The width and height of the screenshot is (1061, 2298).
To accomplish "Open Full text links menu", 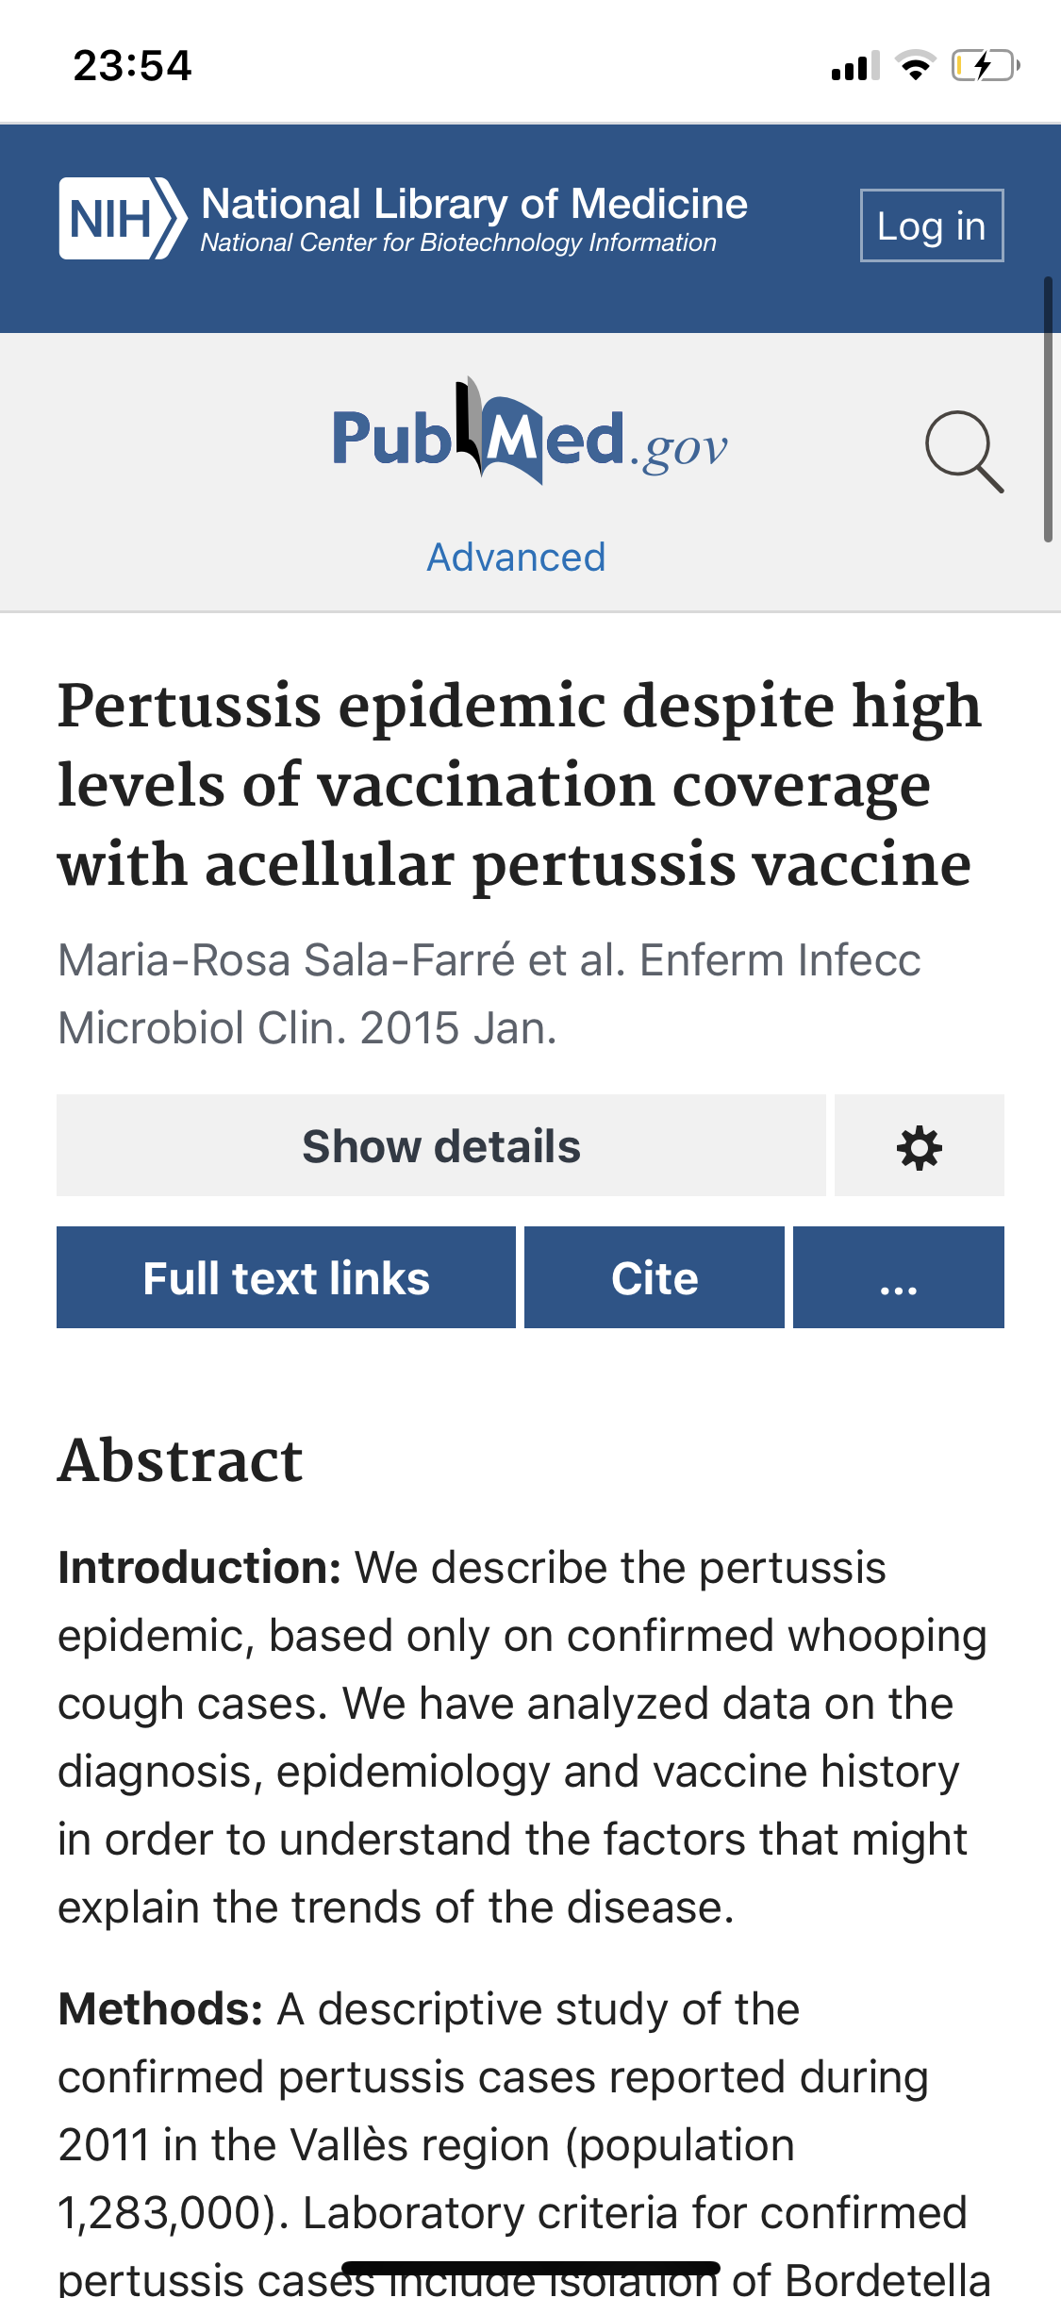I will point(286,1277).
